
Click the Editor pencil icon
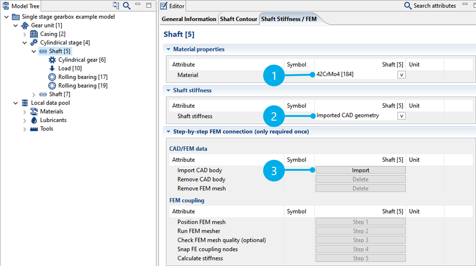pyautogui.click(x=164, y=6)
